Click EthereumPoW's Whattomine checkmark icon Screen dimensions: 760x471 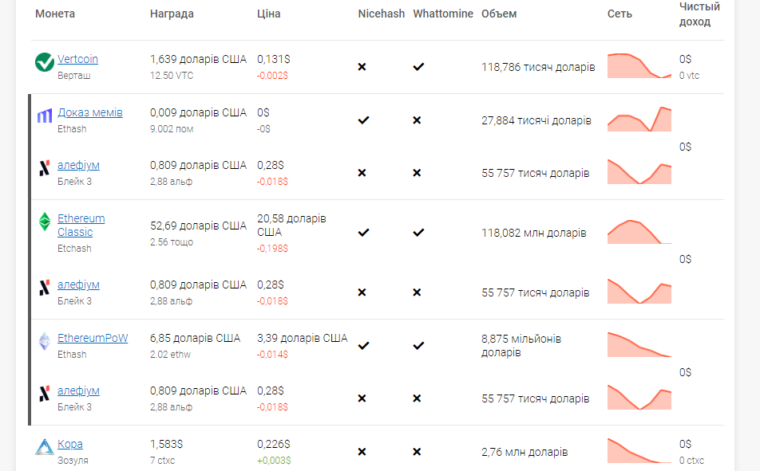click(418, 346)
